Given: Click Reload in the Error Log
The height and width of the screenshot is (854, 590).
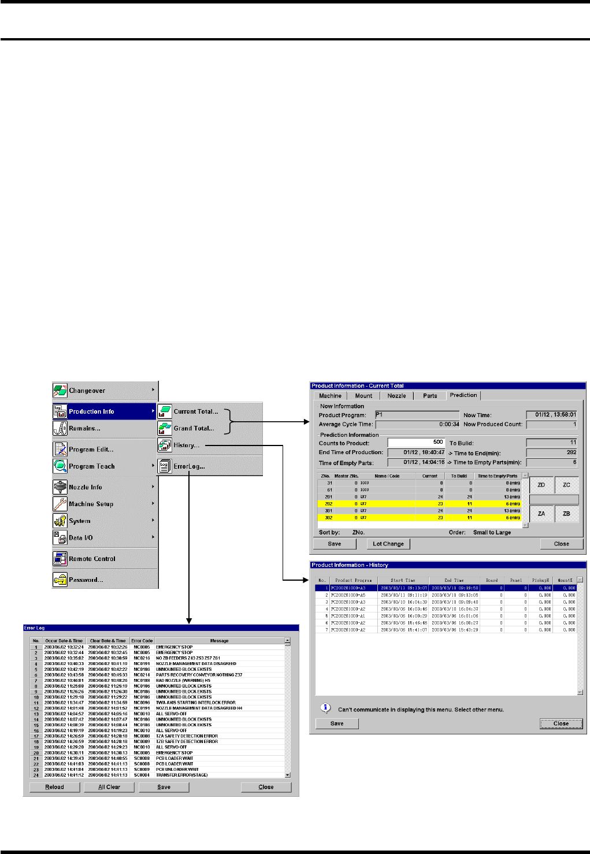Looking at the screenshot, I should [54, 787].
